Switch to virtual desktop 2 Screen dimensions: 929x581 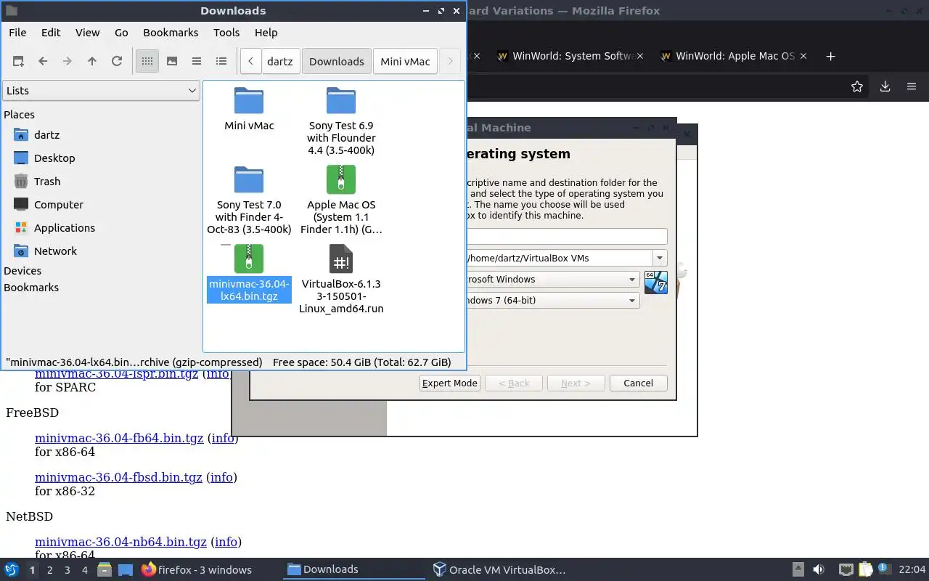coord(49,570)
